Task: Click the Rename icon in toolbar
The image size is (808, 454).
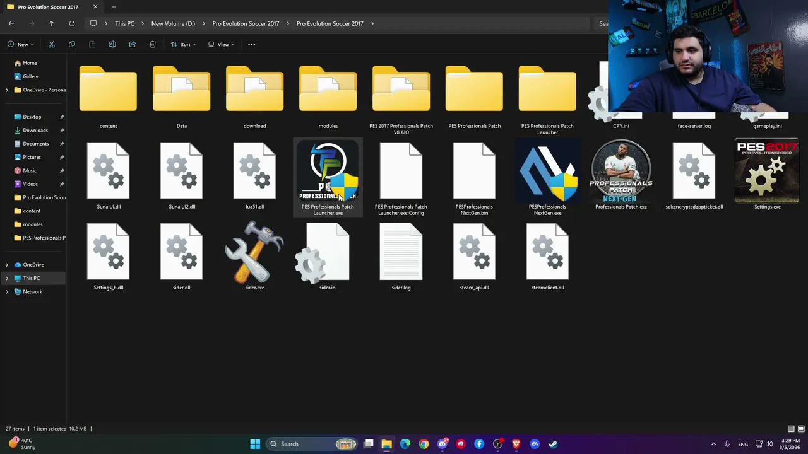Action: [x=112, y=44]
